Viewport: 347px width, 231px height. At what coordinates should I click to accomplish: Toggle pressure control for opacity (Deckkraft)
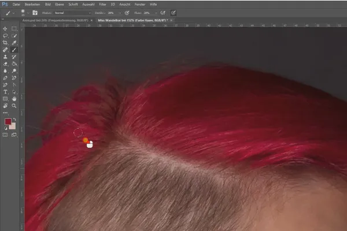(x=127, y=13)
